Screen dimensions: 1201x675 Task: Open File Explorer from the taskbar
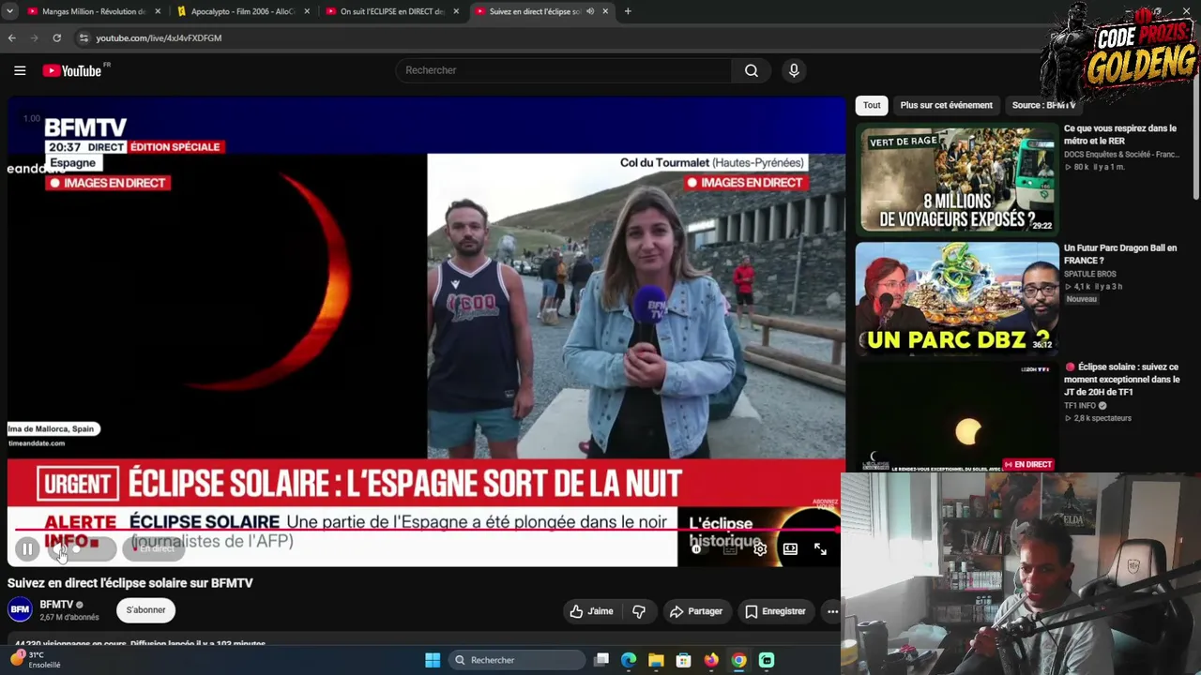pyautogui.click(x=656, y=660)
